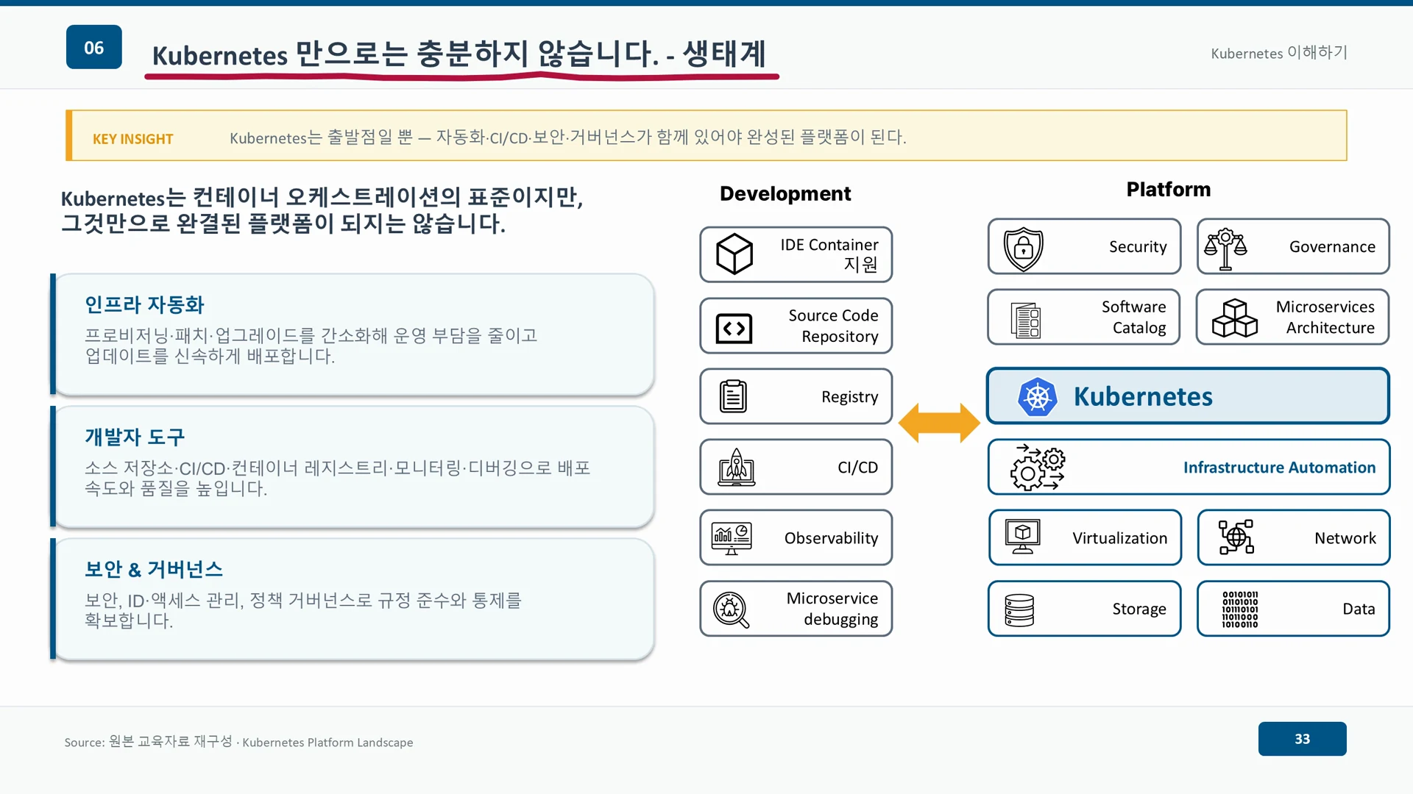The width and height of the screenshot is (1413, 794).
Task: Click the Source Code Repository code-bracket icon
Action: (734, 329)
